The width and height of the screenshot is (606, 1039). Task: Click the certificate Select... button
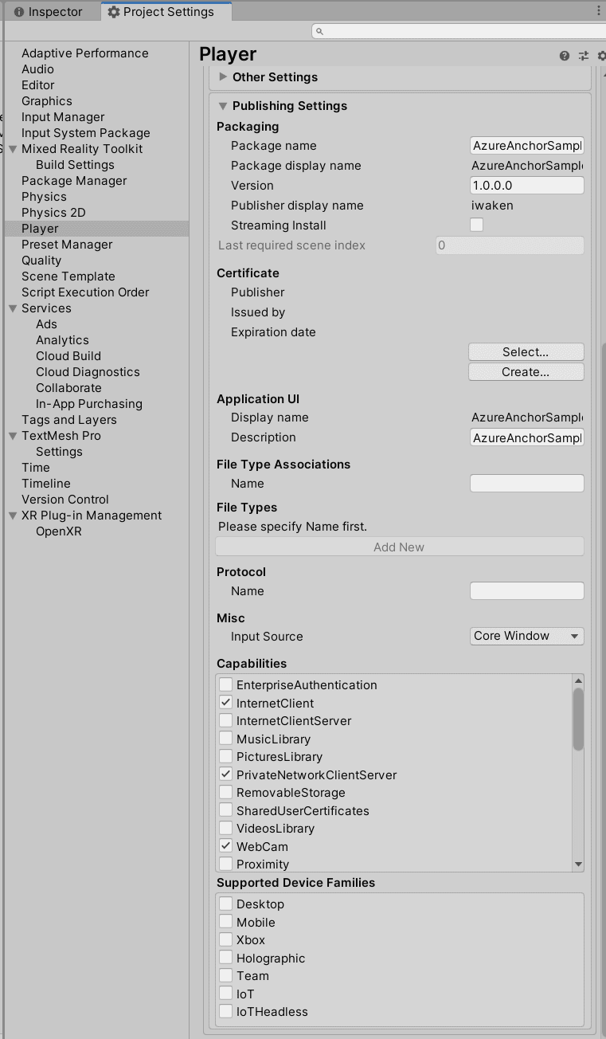coord(526,351)
